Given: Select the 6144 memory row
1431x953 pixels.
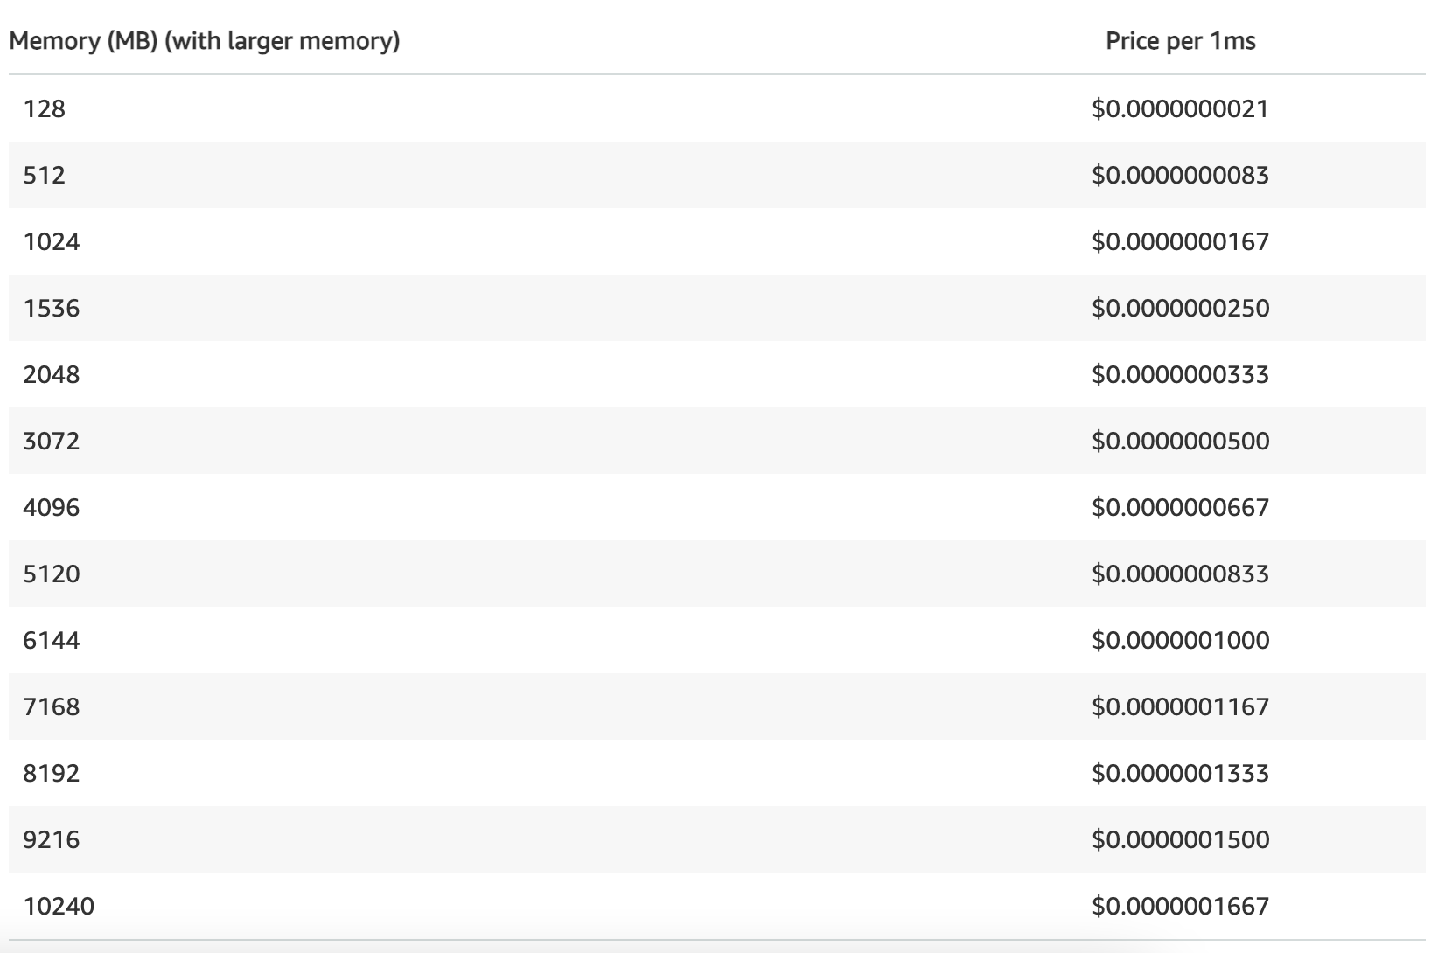Looking at the screenshot, I should pyautogui.click(x=52, y=640).
